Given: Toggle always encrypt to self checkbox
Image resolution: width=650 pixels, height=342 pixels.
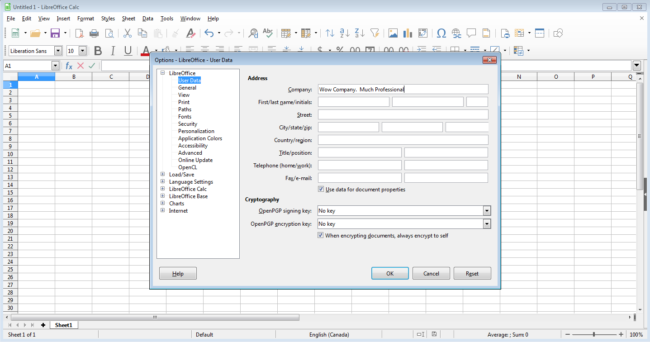Looking at the screenshot, I should pos(321,235).
